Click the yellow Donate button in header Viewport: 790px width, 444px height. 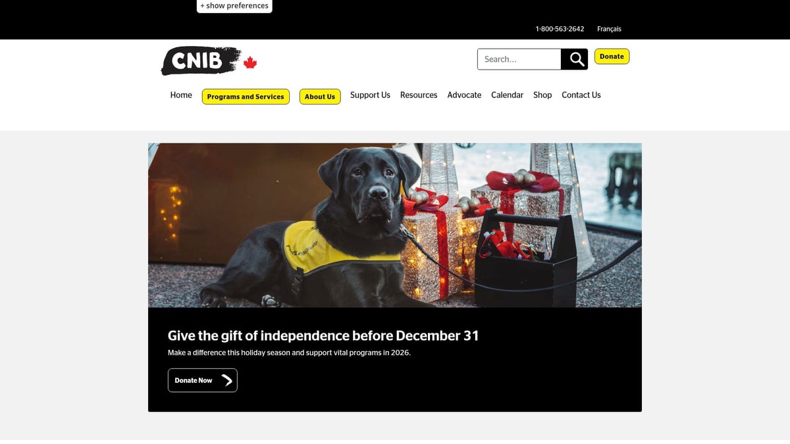(x=612, y=57)
